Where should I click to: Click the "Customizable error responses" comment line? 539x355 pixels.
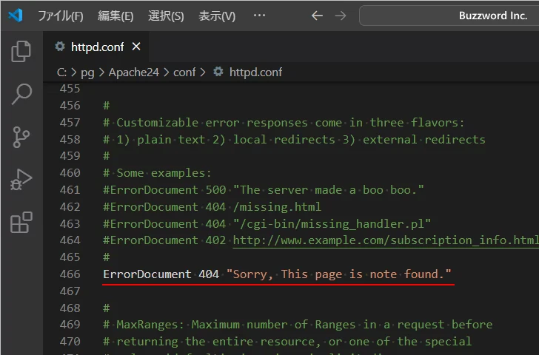[x=284, y=123]
